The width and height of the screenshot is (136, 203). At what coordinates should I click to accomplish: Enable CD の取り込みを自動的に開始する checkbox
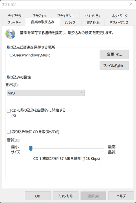coord(8,110)
